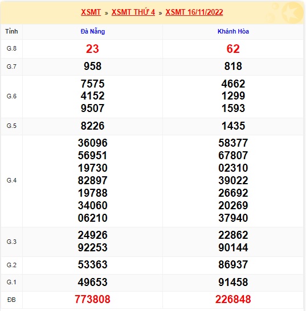The height and width of the screenshot is (311, 306).
Task: Select the G.2 row label
Action: 11,265
